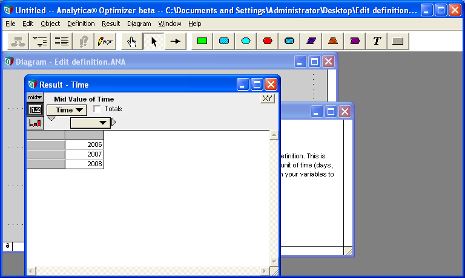The height and width of the screenshot is (278, 465).
Task: Open the Window menu
Action: [170, 24]
